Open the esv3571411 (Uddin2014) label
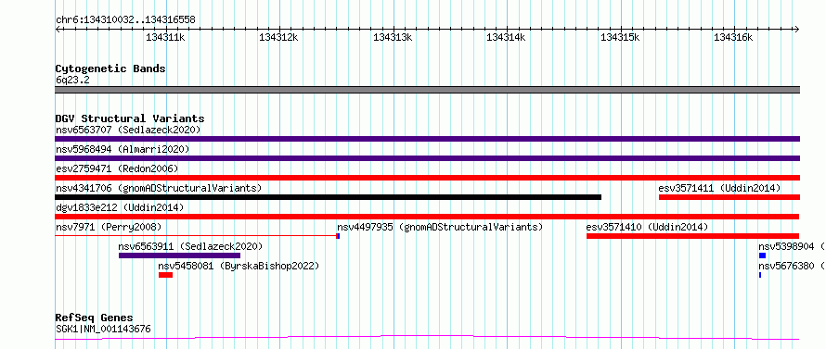The height and width of the screenshot is (349, 826). (x=719, y=188)
